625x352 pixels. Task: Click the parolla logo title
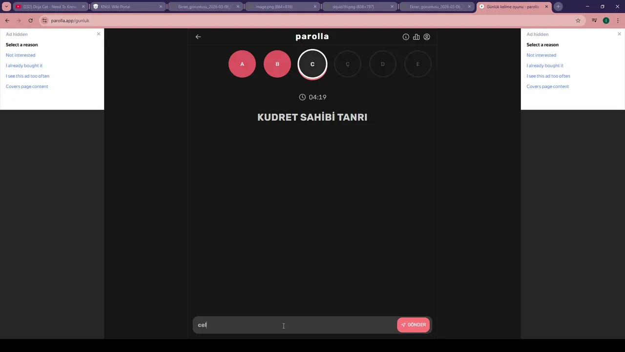(x=312, y=37)
